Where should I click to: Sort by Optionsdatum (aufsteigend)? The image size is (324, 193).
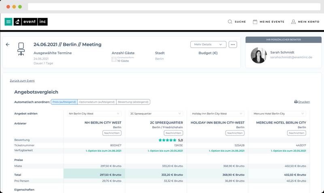(97, 102)
